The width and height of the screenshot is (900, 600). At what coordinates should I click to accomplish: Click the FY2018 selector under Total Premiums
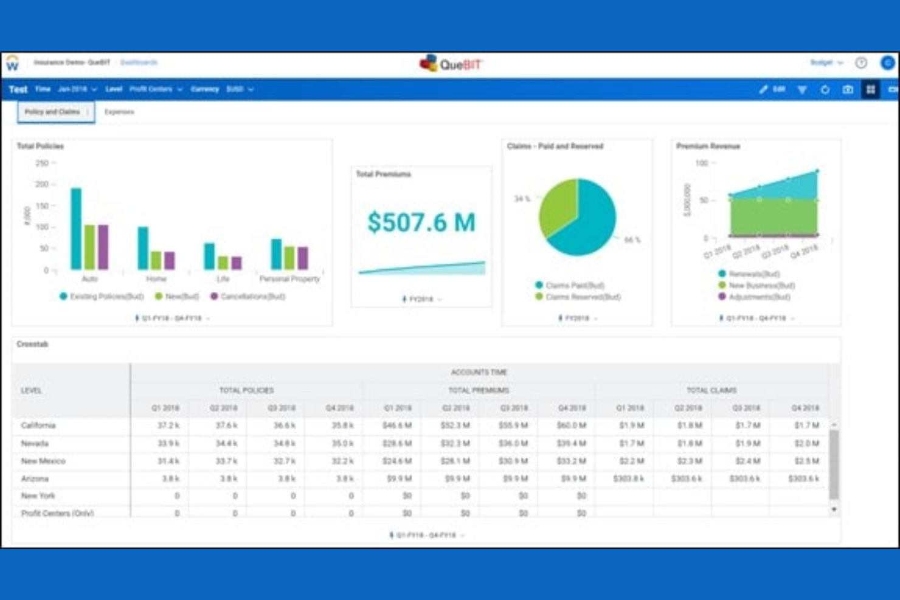point(420,298)
